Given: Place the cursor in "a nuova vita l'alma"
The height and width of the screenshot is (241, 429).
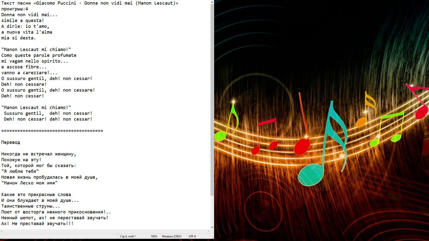Looking at the screenshot, I should 27,32.
